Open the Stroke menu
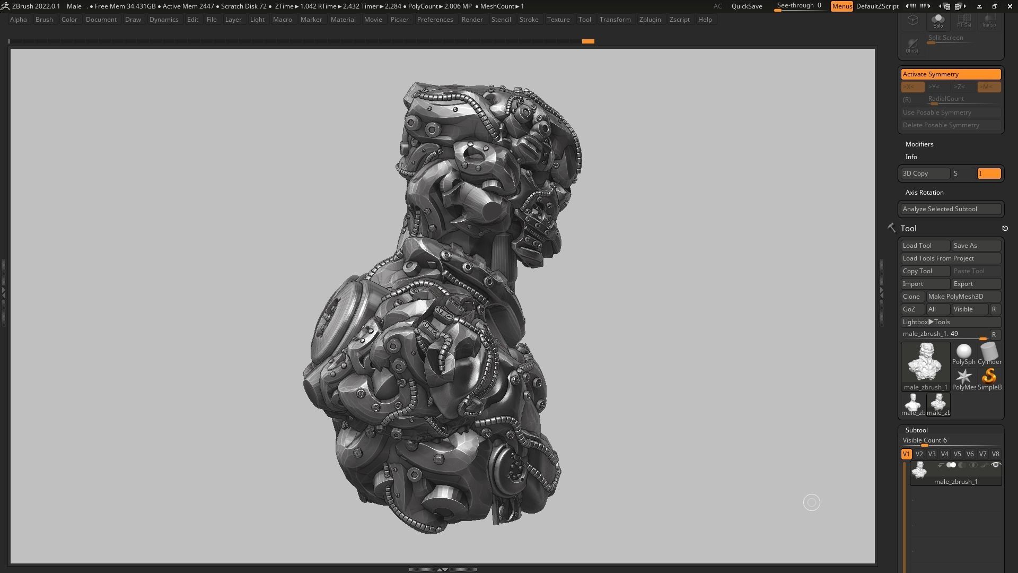Screen dimensions: 1018x573 coord(528,20)
